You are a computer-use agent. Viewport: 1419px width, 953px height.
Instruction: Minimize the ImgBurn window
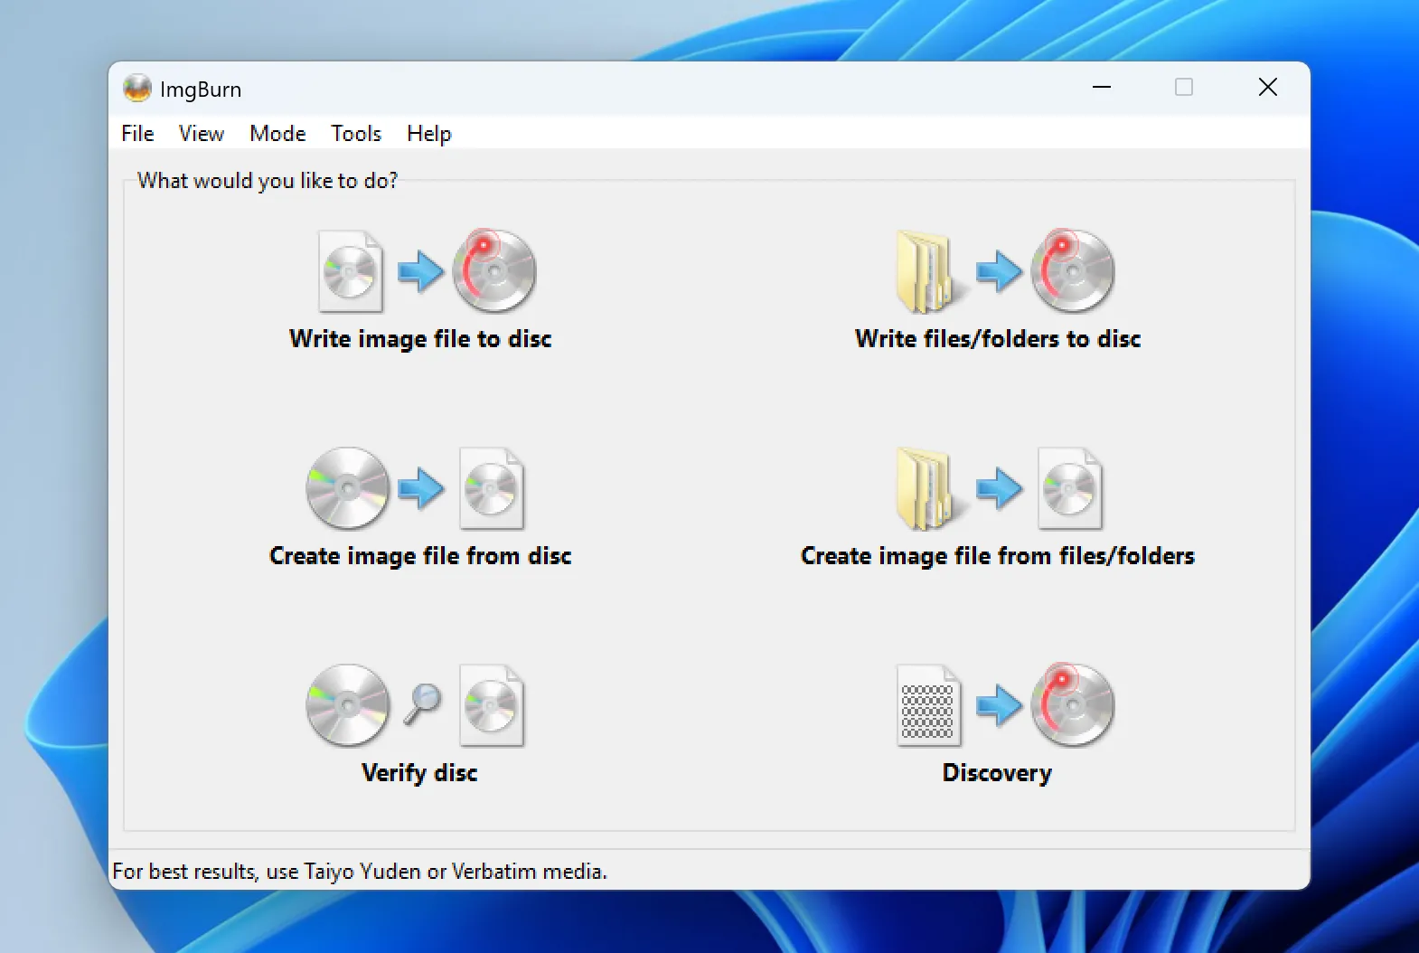1102,88
